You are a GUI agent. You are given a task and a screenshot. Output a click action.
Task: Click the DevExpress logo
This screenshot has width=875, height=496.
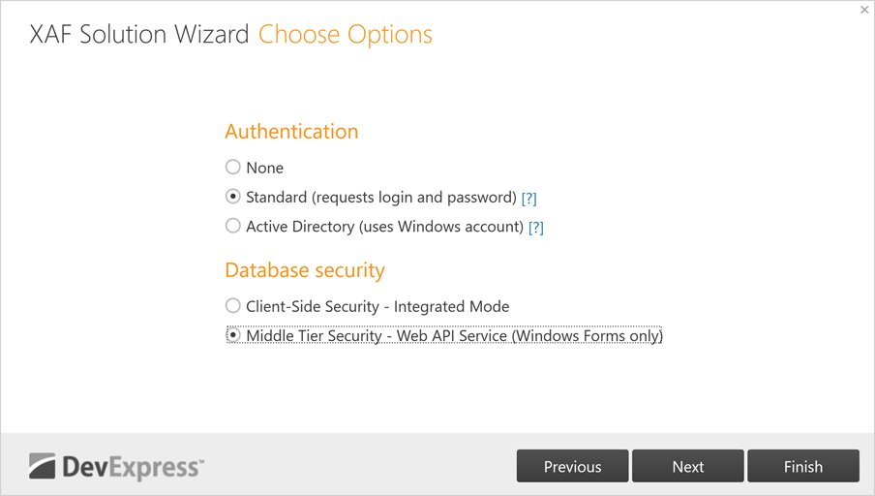(x=116, y=467)
